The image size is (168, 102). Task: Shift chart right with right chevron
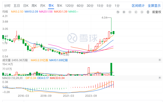pos(142,12)
